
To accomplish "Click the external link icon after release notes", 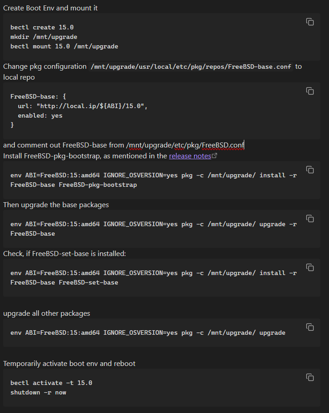I will coord(215,156).
